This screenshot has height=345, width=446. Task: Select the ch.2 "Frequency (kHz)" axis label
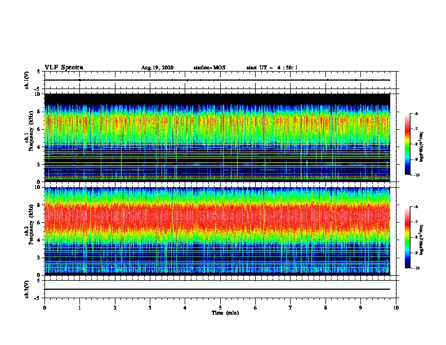point(31,224)
